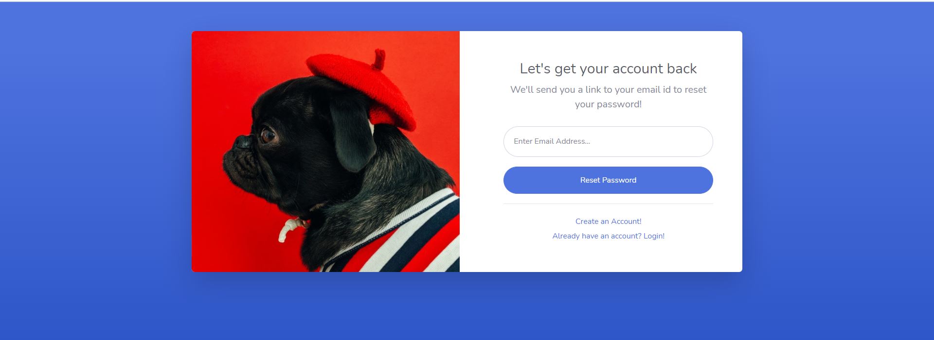Viewport: 934px width, 340px height.
Task: Click the Enter Email Address input field
Action: tap(608, 141)
